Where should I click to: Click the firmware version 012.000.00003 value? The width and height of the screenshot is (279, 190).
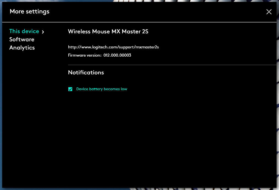click(x=117, y=55)
